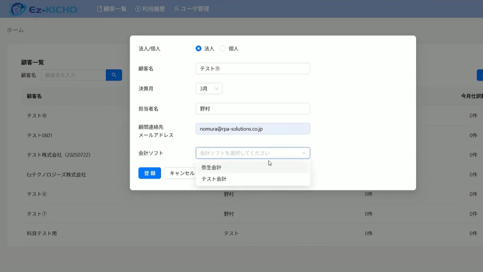Select the 法人 radio button

198,49
